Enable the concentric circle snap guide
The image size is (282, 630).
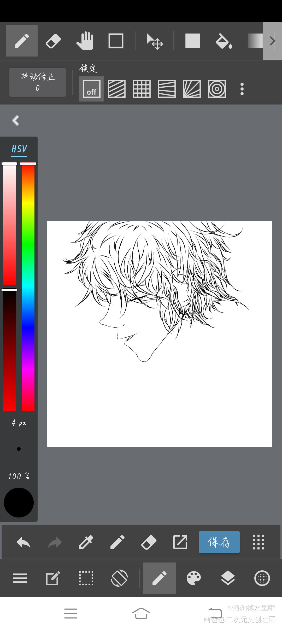coord(217,89)
